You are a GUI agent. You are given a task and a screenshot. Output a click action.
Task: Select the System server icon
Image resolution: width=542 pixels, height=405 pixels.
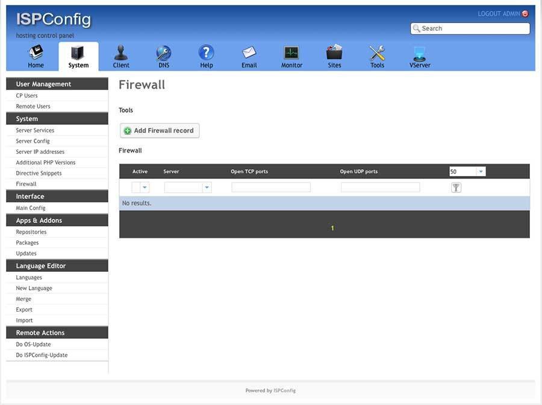(x=78, y=53)
